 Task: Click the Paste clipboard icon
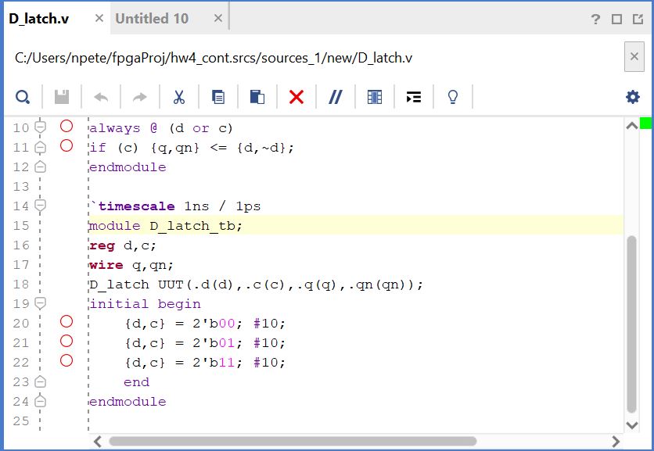click(x=257, y=97)
